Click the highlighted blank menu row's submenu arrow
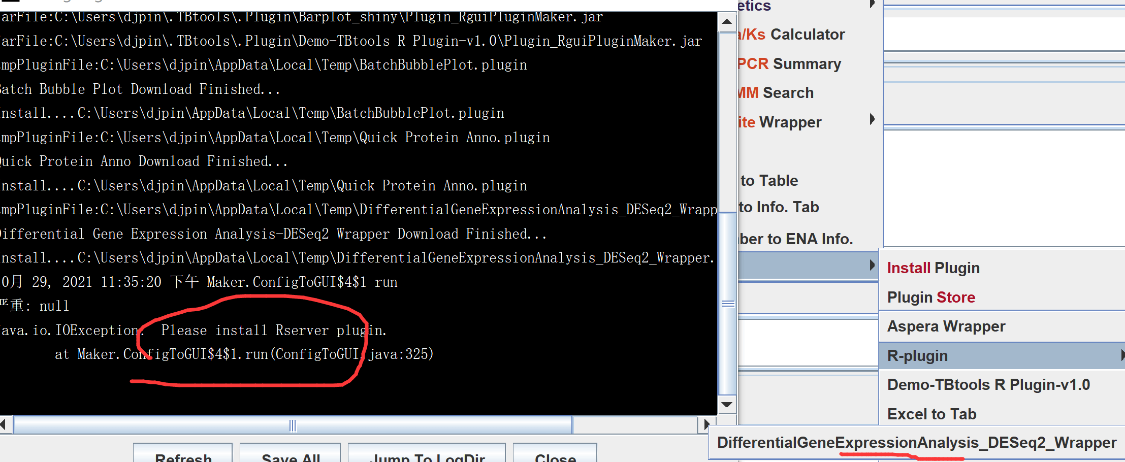The height and width of the screenshot is (462, 1125). (x=872, y=265)
